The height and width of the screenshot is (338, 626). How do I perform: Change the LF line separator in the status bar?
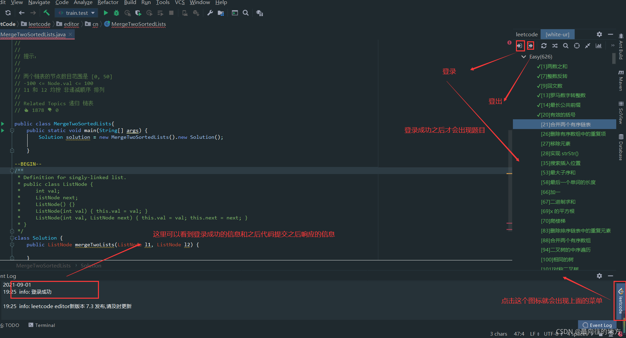(535, 334)
